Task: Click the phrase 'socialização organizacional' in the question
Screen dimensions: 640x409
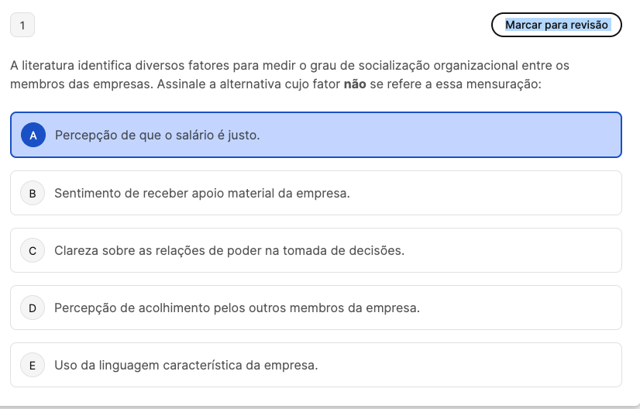Action: click(435, 65)
